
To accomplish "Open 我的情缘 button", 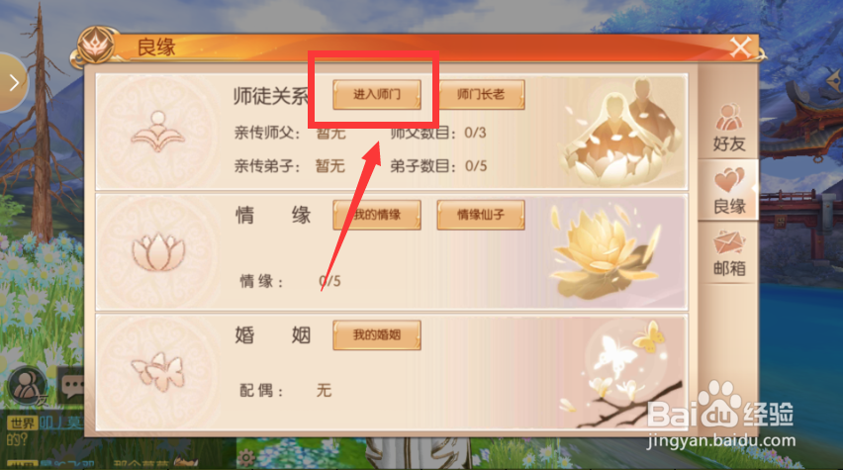I will tap(376, 215).
